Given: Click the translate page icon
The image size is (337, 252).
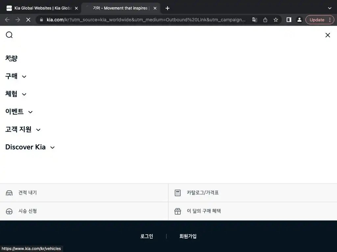Looking at the screenshot, I should click(255, 20).
